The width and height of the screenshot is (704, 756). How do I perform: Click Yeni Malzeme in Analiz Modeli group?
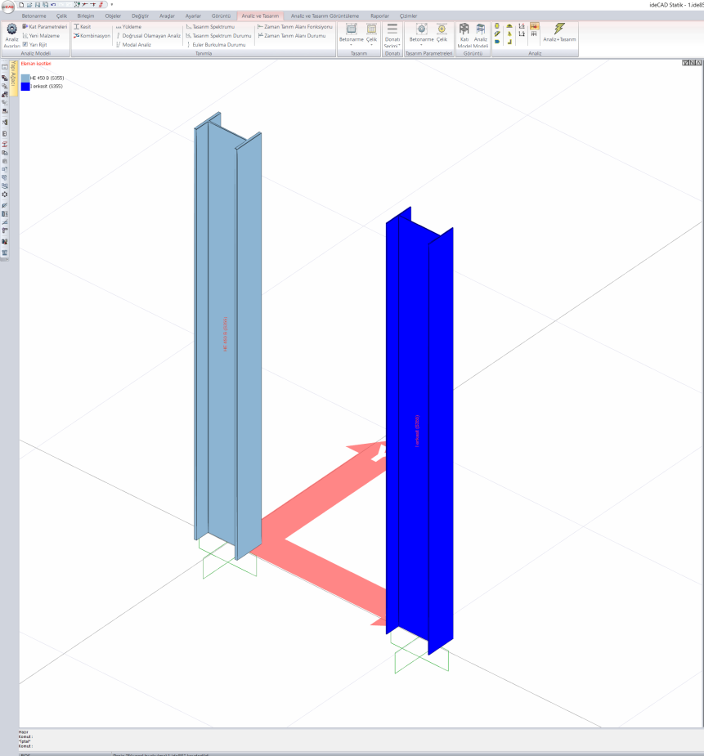pos(41,36)
